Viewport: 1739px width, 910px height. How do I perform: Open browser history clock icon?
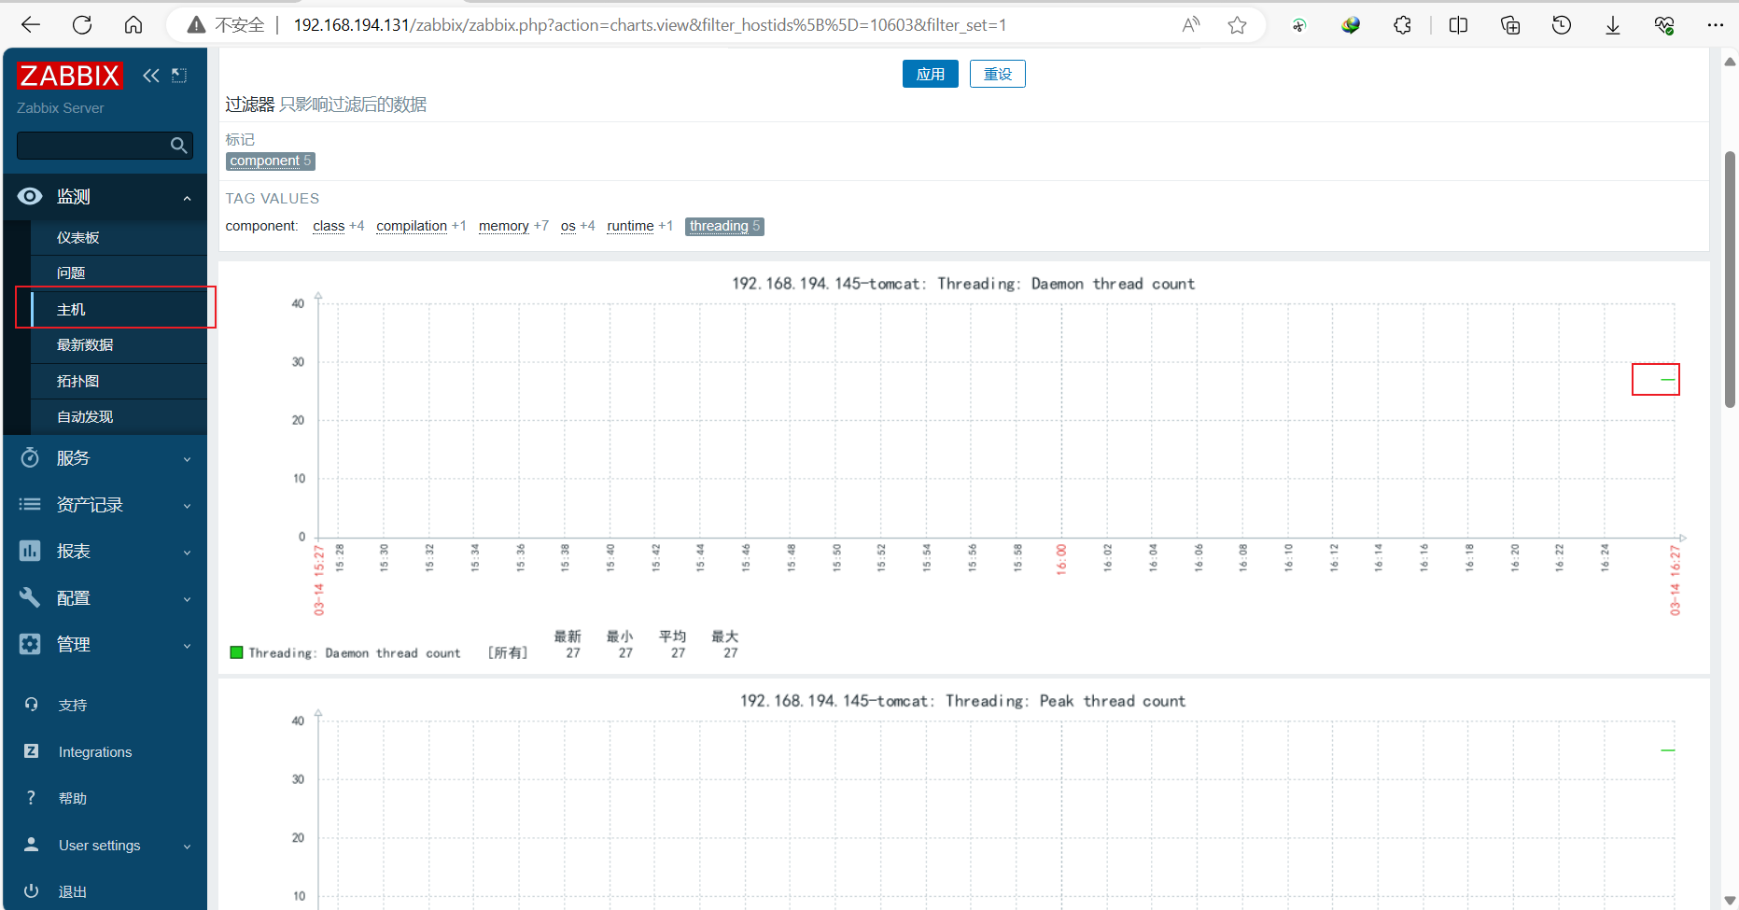[1562, 25]
